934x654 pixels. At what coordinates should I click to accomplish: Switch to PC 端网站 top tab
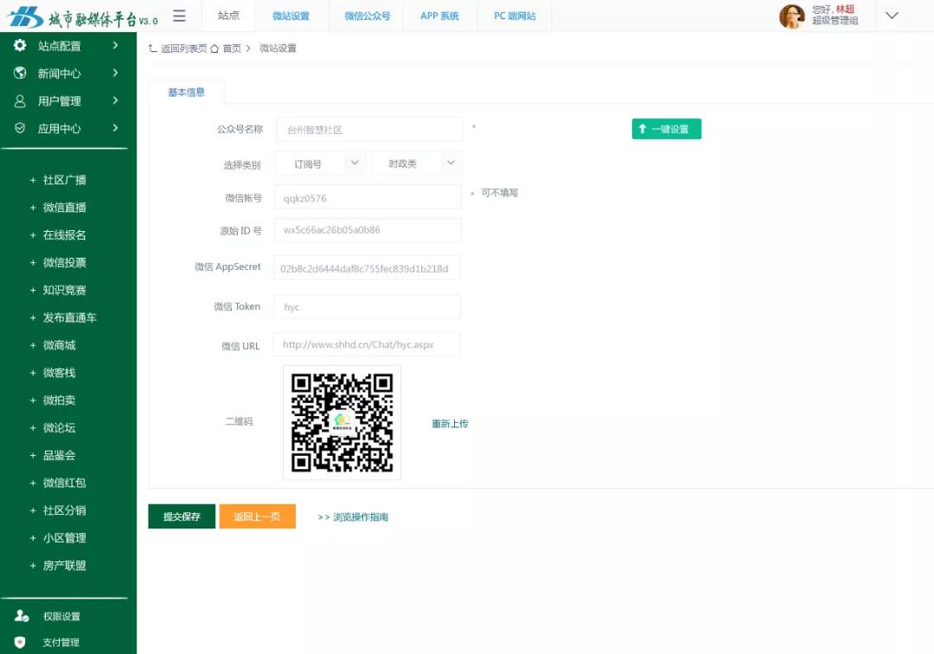515,16
